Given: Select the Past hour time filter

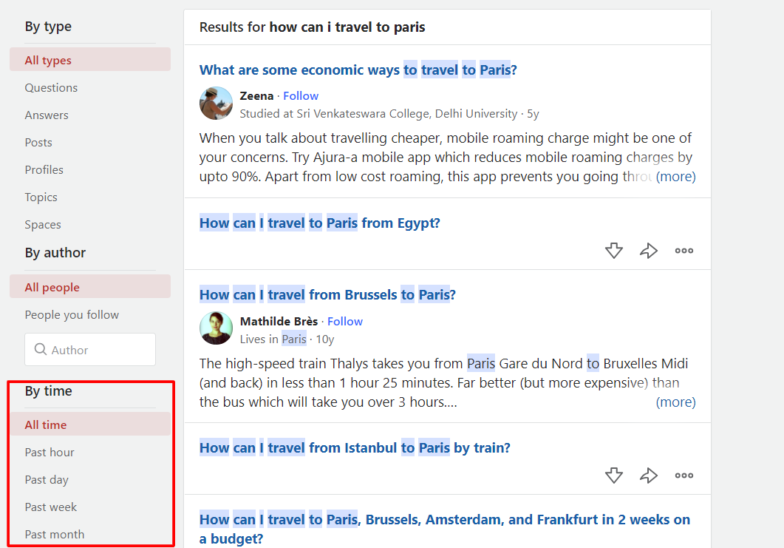Looking at the screenshot, I should 50,452.
